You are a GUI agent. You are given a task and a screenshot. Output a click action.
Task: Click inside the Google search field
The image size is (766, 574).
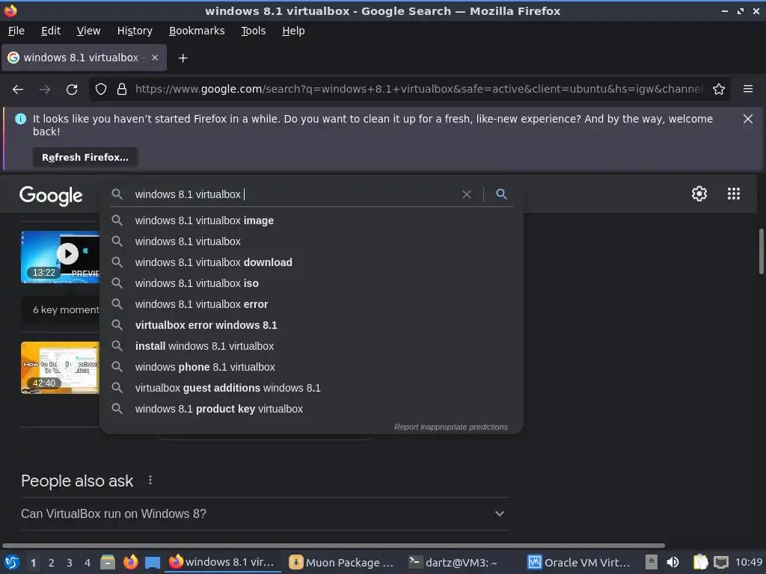293,194
